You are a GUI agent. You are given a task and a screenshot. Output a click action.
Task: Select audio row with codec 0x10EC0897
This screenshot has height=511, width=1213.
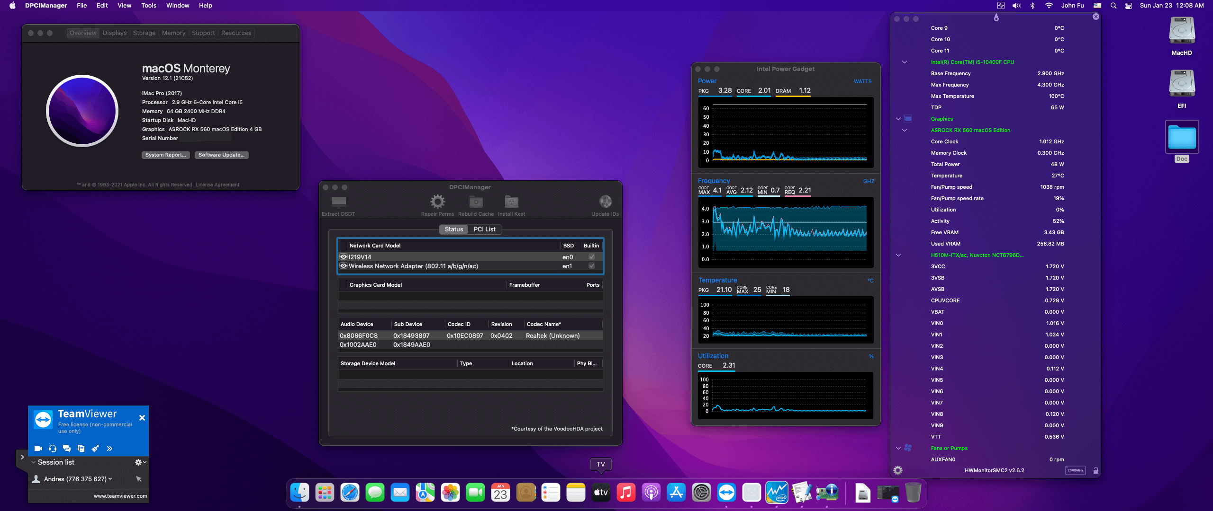click(x=470, y=335)
